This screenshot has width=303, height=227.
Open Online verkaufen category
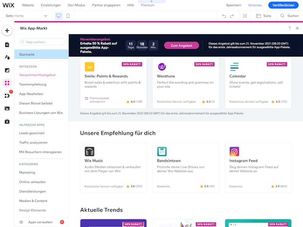click(x=33, y=182)
